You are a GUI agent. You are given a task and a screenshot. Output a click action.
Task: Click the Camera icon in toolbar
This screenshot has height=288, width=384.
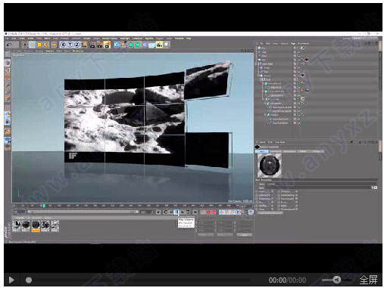[159, 45]
